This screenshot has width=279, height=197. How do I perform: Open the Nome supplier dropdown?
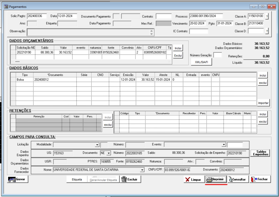point(142,170)
